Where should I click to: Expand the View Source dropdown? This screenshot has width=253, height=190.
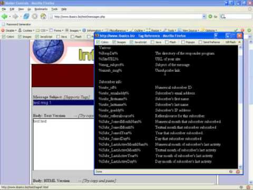tap(189, 31)
